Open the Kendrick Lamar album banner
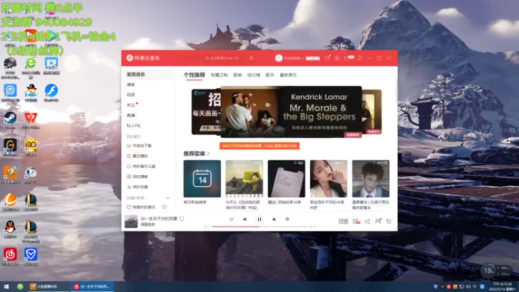The width and height of the screenshot is (519, 292). (x=291, y=112)
